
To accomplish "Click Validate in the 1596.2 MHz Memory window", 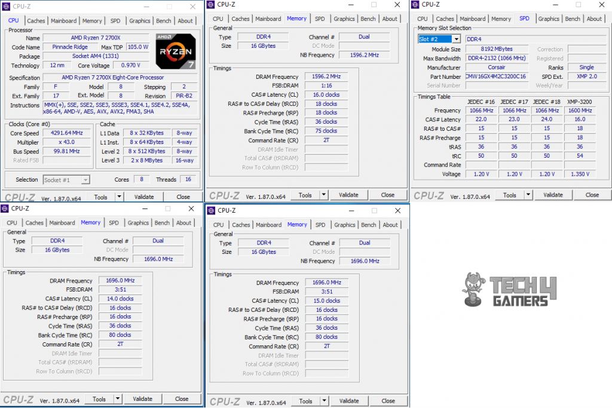I will (x=348, y=195).
